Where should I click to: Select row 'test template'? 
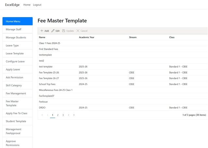(123, 67)
